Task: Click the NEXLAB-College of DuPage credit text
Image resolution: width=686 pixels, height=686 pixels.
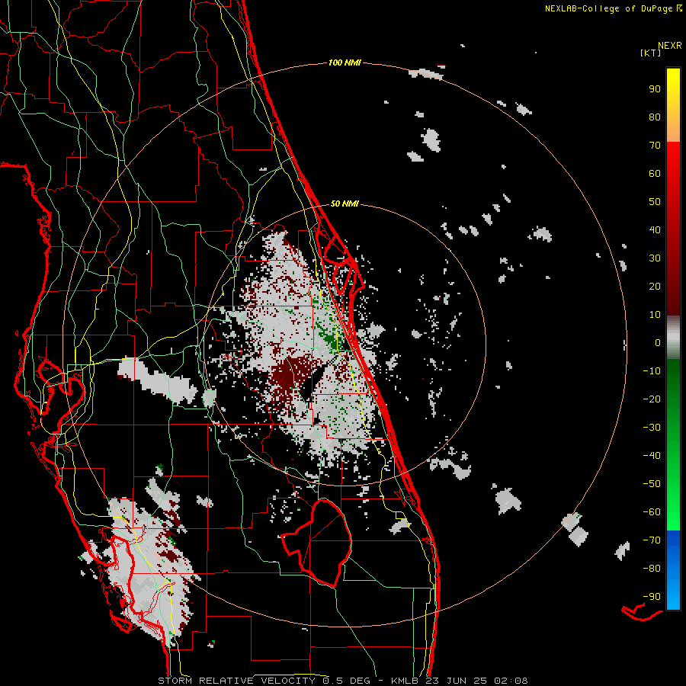Action: click(608, 8)
